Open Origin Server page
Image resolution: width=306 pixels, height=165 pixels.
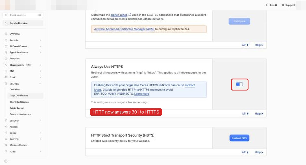coord(17,108)
